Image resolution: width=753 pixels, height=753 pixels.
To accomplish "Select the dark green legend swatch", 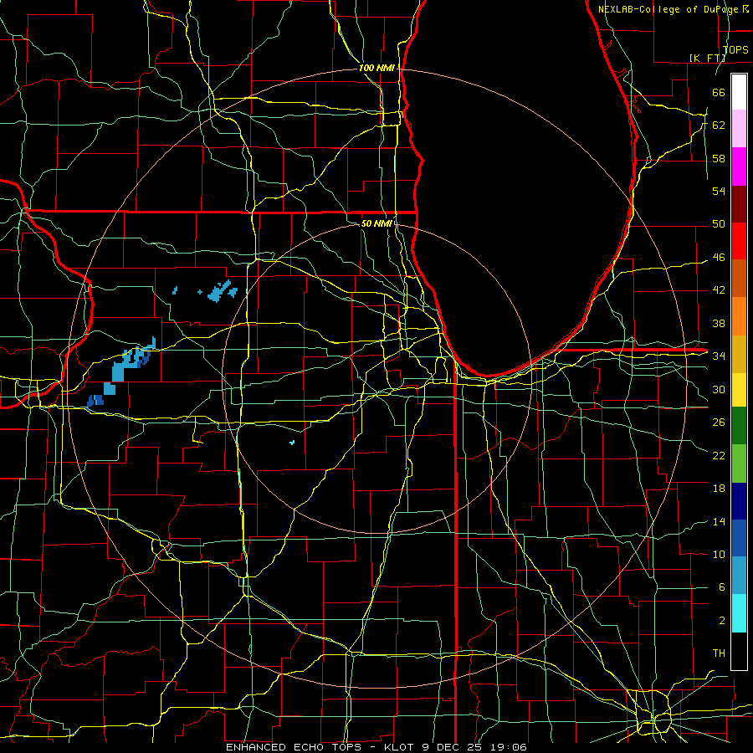I will click(739, 426).
